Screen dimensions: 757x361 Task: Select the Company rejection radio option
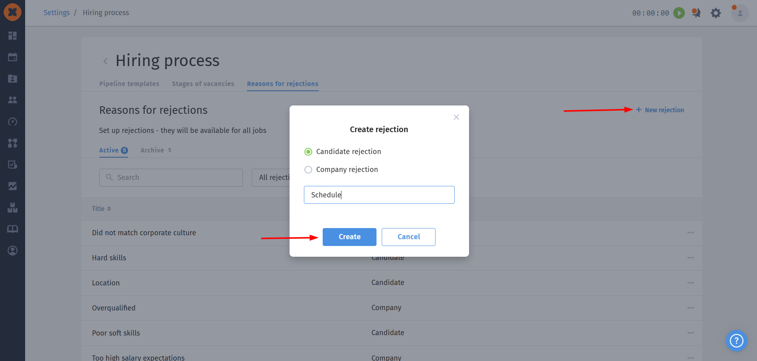pos(308,170)
